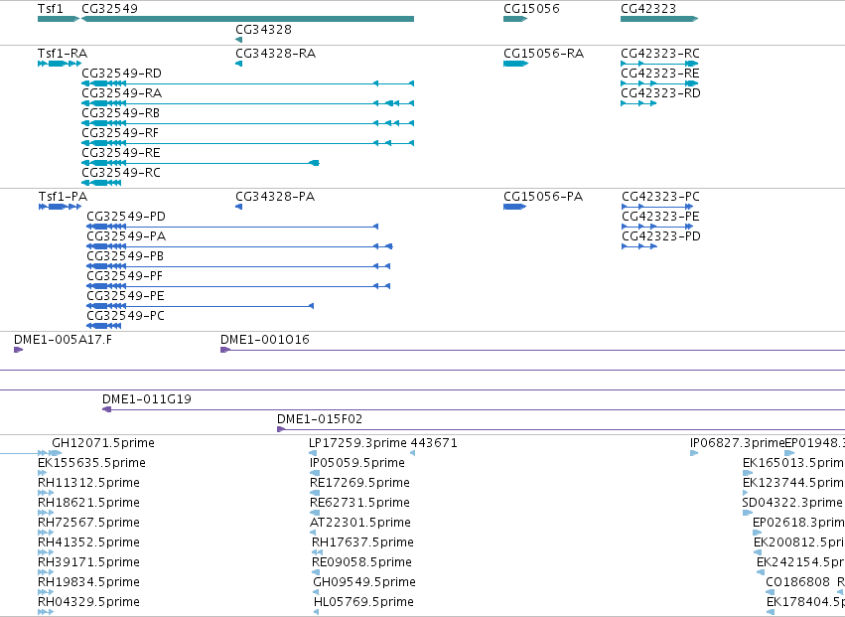Image resolution: width=845 pixels, height=617 pixels.
Task: Select transcript CG32549-RF label
Action: coord(119,133)
